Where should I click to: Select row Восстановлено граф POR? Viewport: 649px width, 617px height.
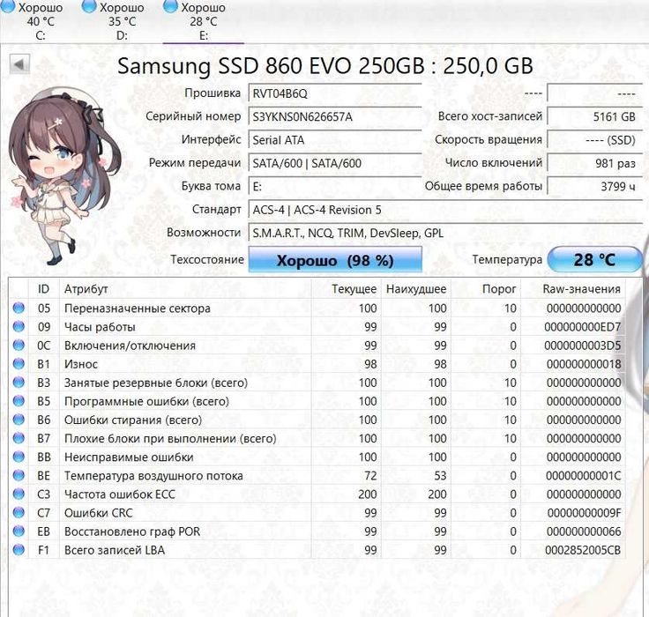pyautogui.click(x=317, y=532)
